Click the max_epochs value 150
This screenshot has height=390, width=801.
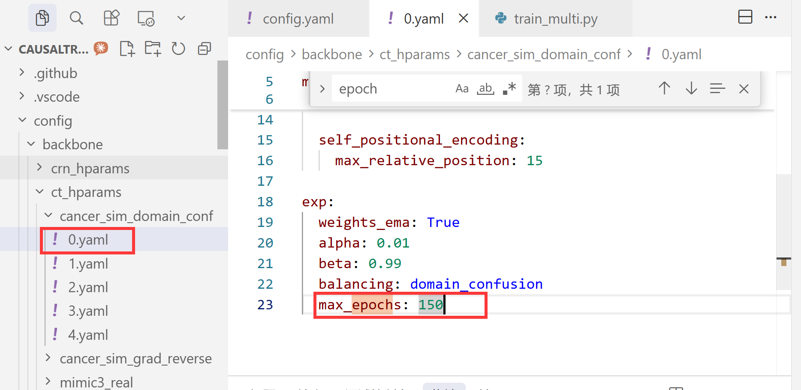[431, 305]
